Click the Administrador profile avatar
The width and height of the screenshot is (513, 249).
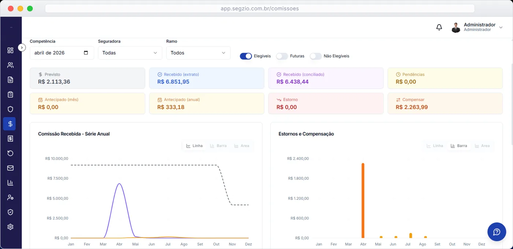click(456, 27)
